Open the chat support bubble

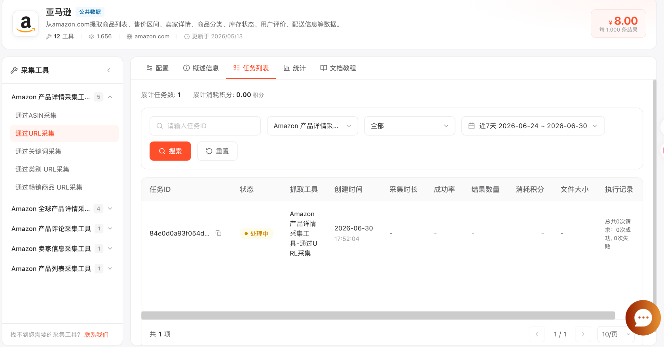coord(643,318)
